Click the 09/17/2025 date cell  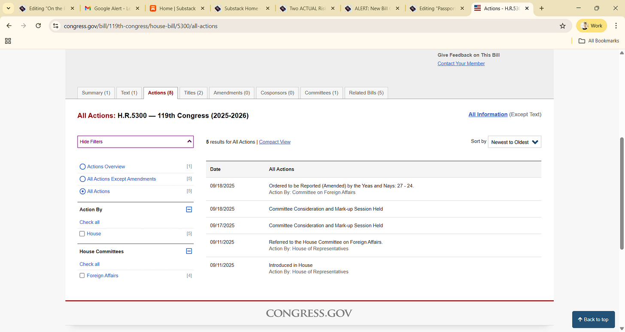pos(222,226)
